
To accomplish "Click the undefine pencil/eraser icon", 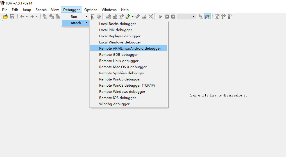I will point(144,17).
